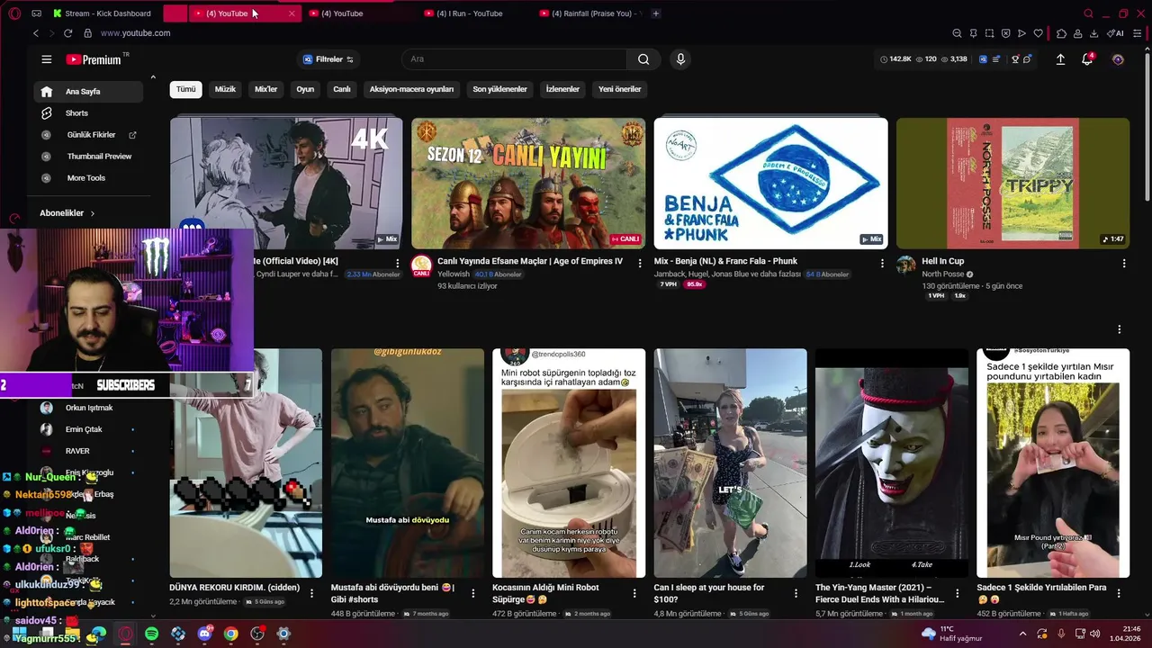This screenshot has height=648, width=1152.
Task: Go to Ana Sayfa in sidebar
Action: click(x=88, y=92)
